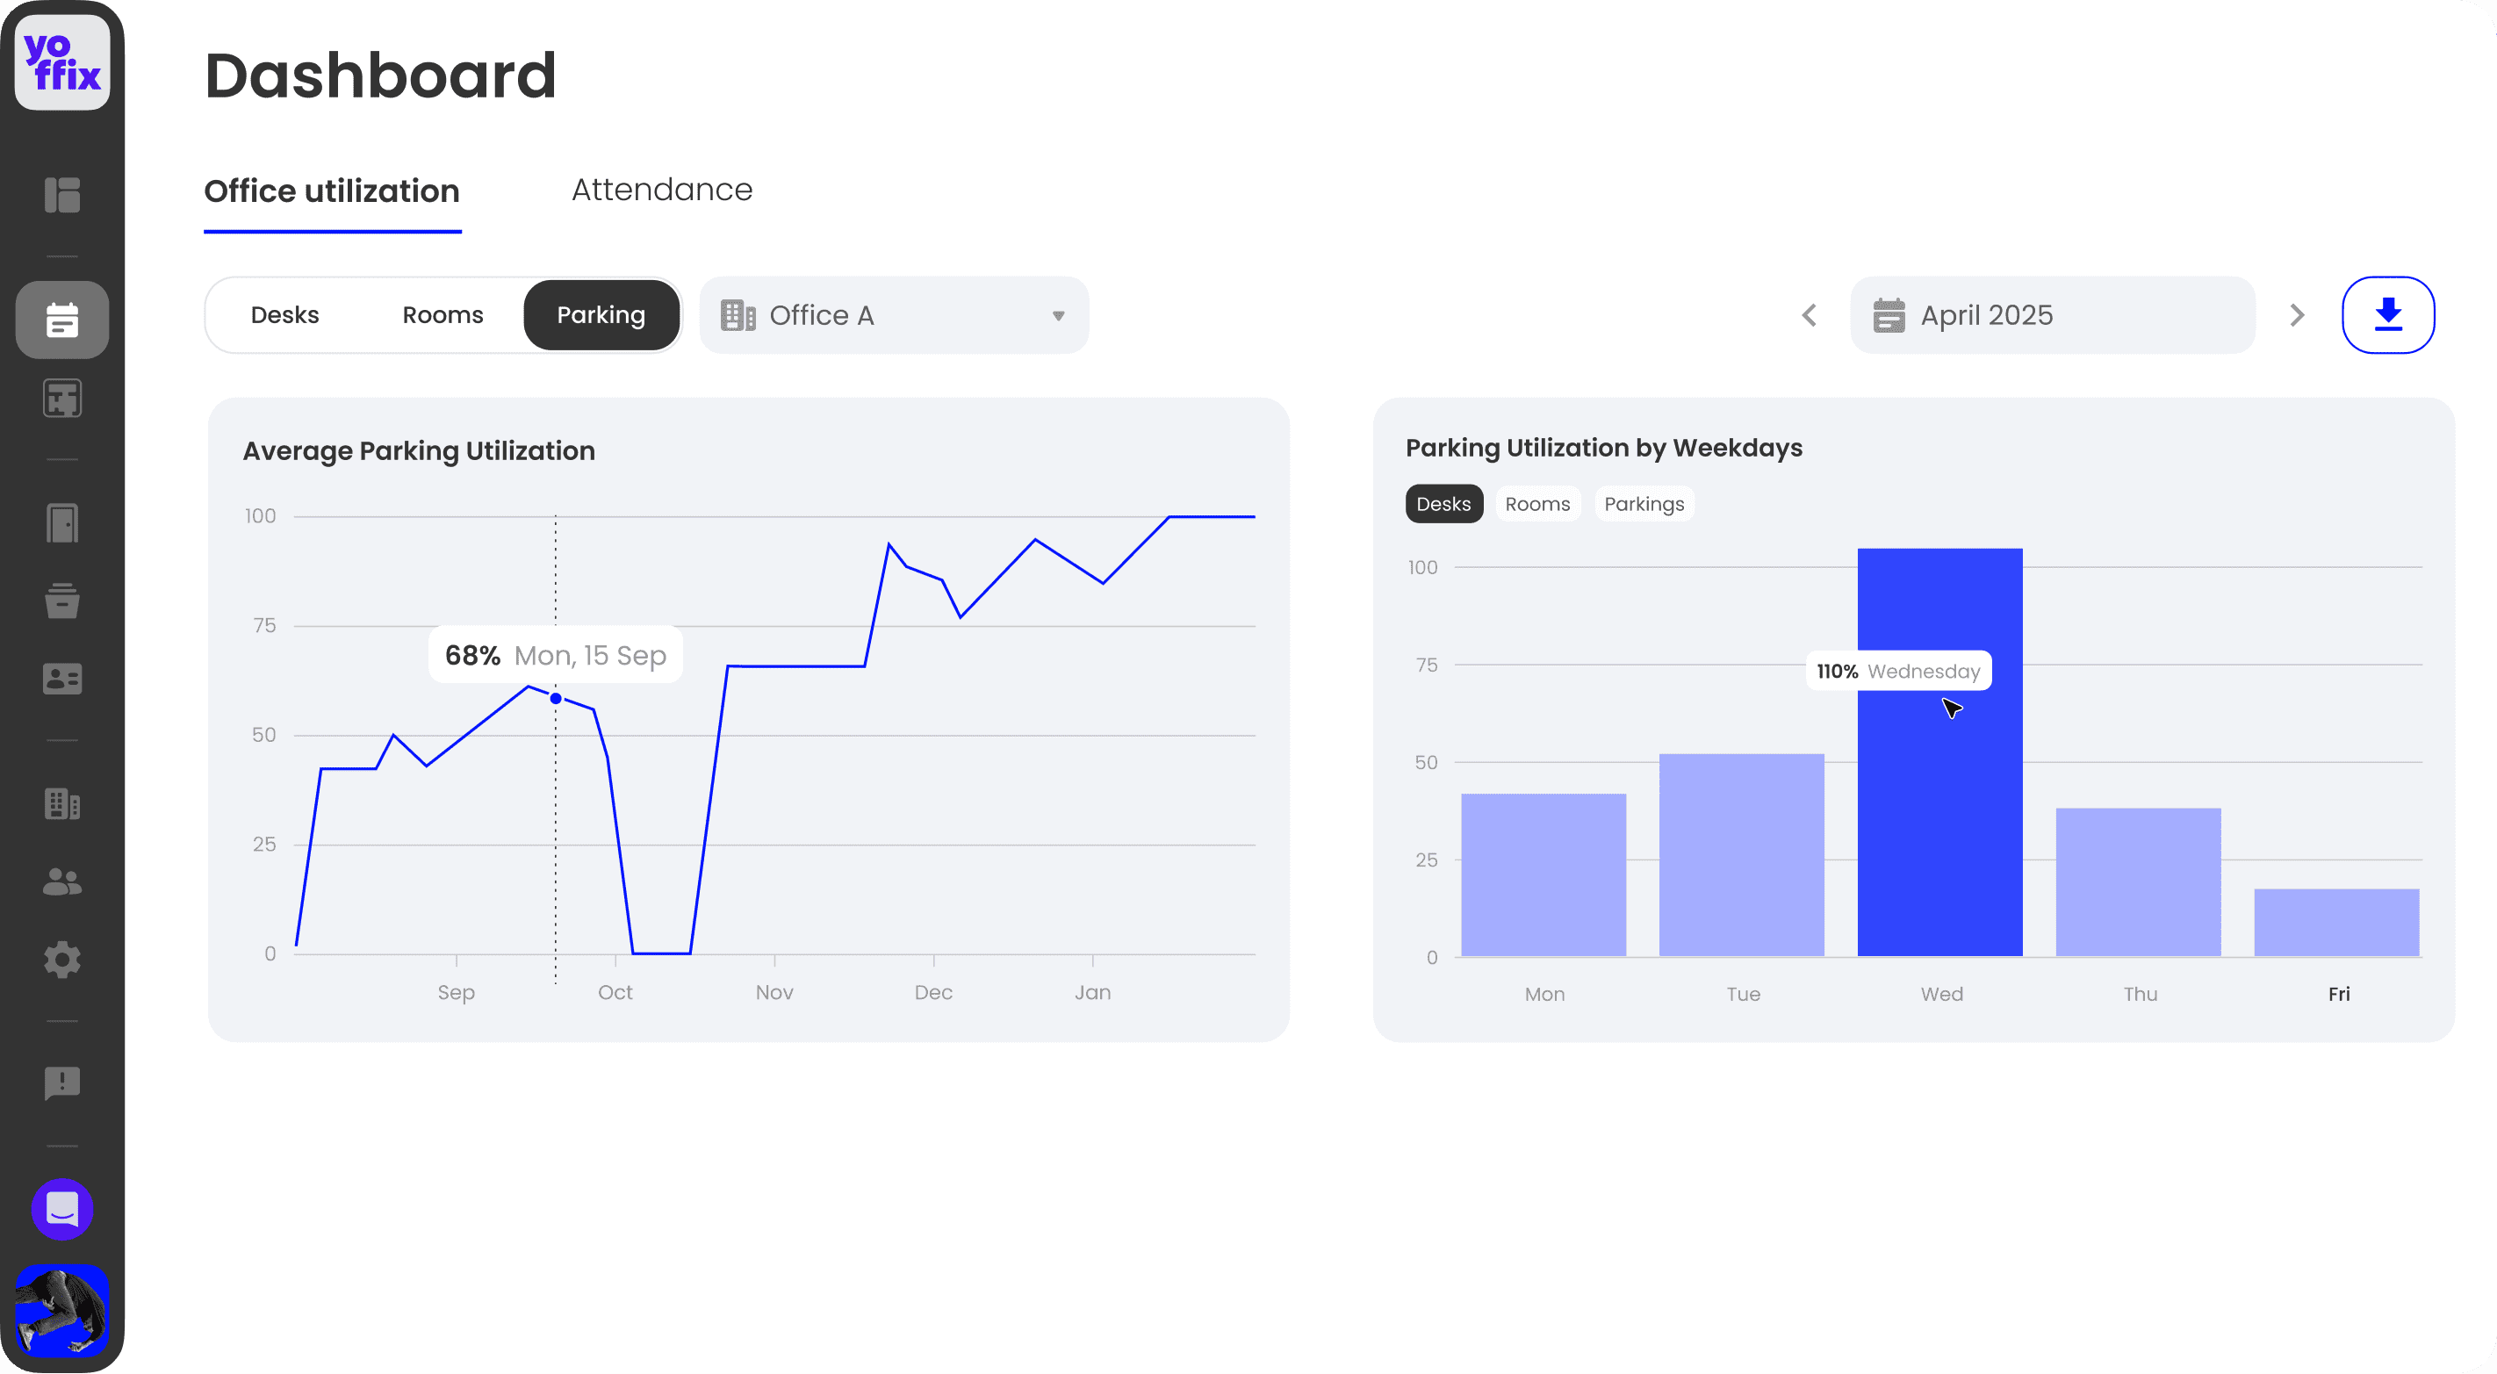This screenshot has width=2497, height=1374.
Task: Open the offices building icon in sidebar
Action: [x=62, y=803]
